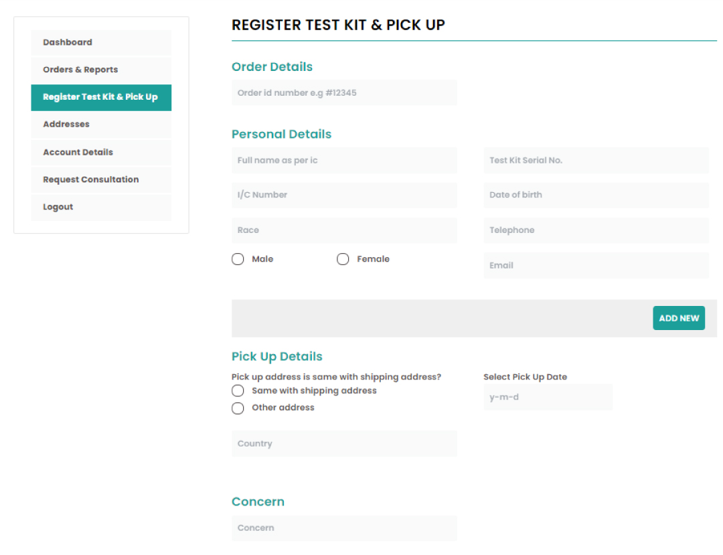723x555 pixels.
Task: Select the Female gender option
Action: tap(343, 259)
